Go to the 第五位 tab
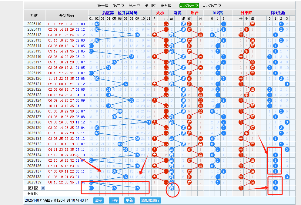This screenshot has height=205, width=301. click(x=166, y=5)
